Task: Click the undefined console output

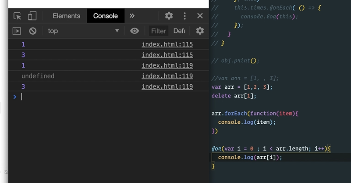Action: click(38, 76)
